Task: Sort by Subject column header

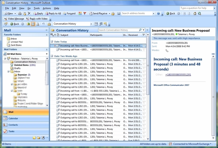Action: pyautogui.click(x=75, y=35)
